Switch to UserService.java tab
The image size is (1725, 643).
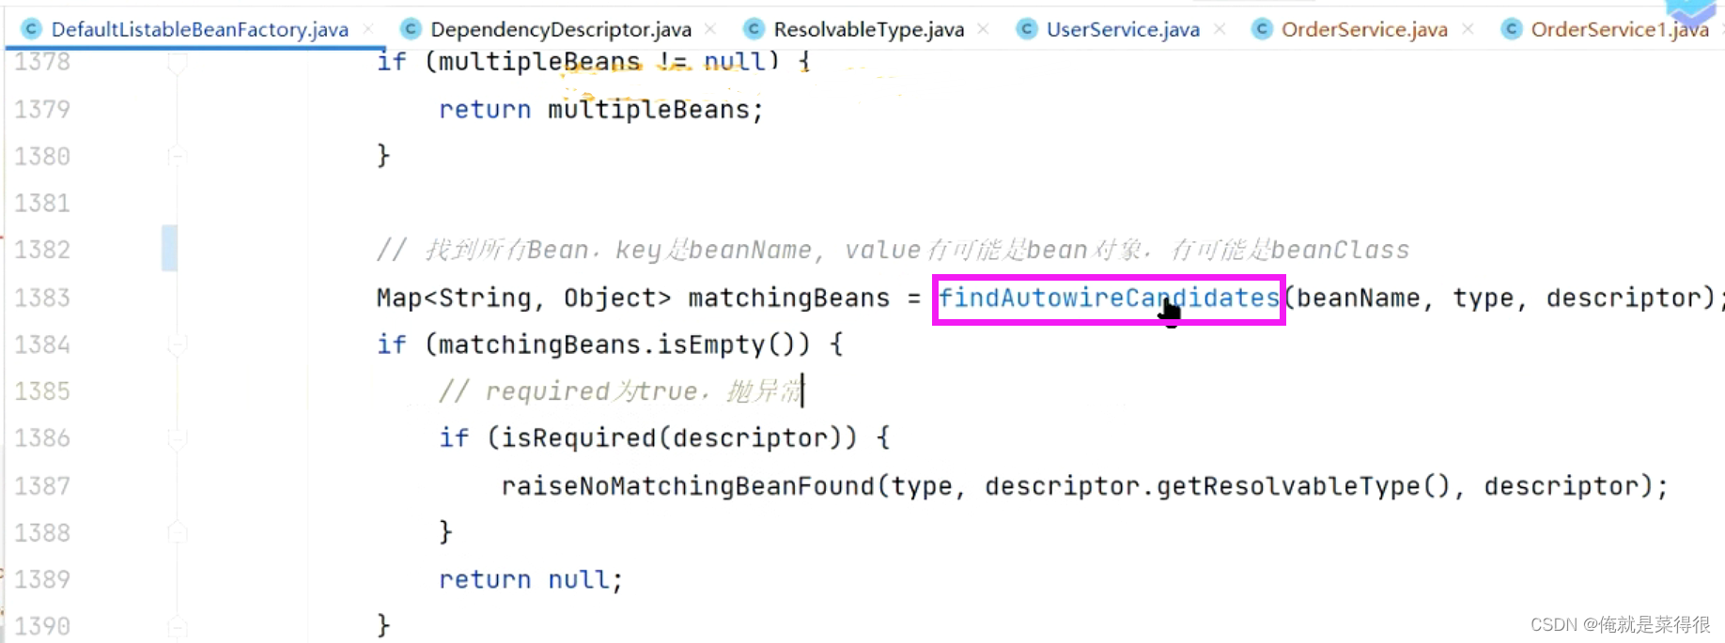[x=1123, y=29]
